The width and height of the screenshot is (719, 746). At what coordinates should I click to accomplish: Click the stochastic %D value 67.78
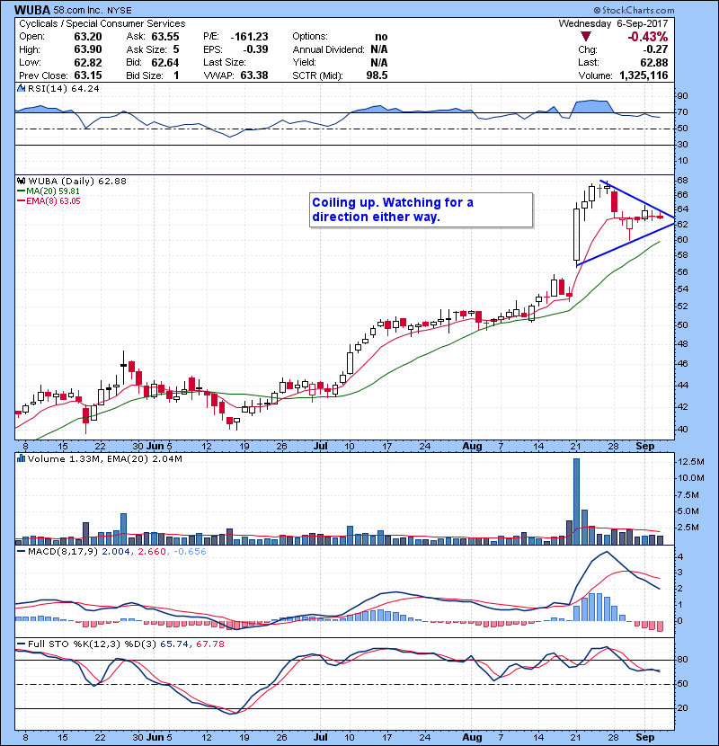tap(209, 644)
